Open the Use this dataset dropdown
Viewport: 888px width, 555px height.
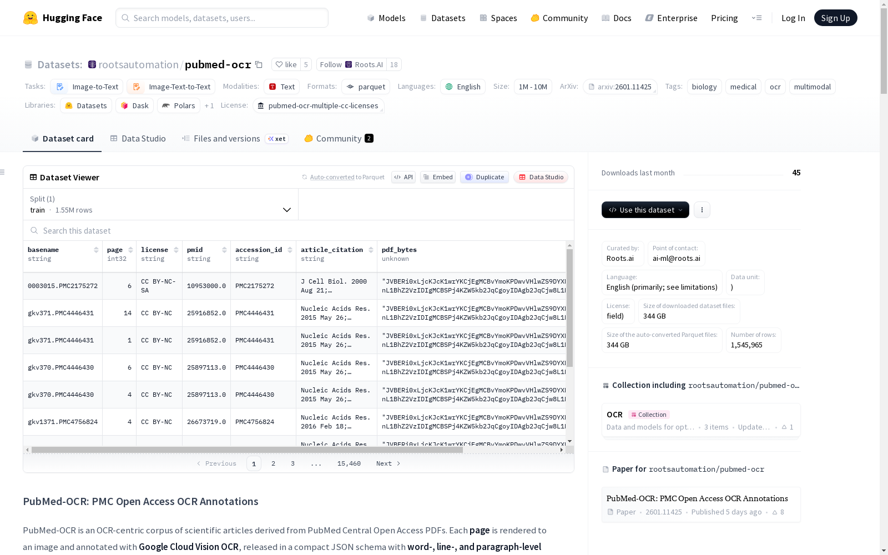coord(645,210)
